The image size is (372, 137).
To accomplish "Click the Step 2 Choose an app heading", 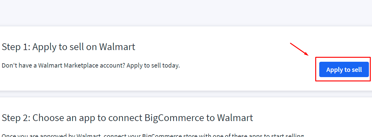I will point(127,118).
